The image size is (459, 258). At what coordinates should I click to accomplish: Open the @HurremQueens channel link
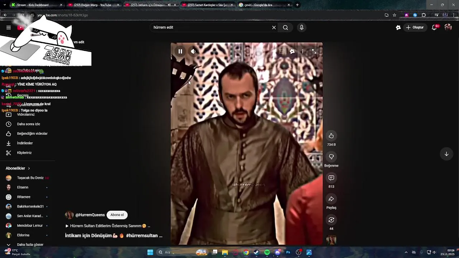[x=90, y=215]
